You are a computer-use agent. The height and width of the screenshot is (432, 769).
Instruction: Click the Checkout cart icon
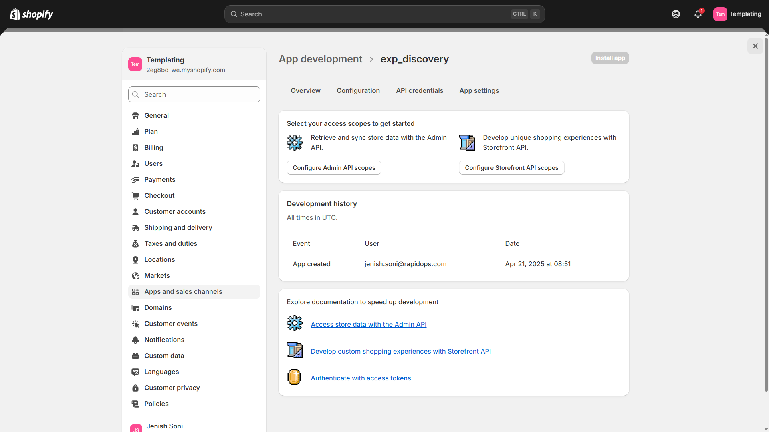[x=135, y=196]
